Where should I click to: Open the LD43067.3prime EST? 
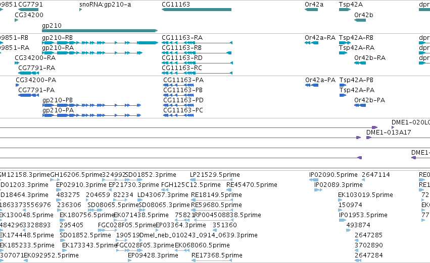tap(140, 200)
